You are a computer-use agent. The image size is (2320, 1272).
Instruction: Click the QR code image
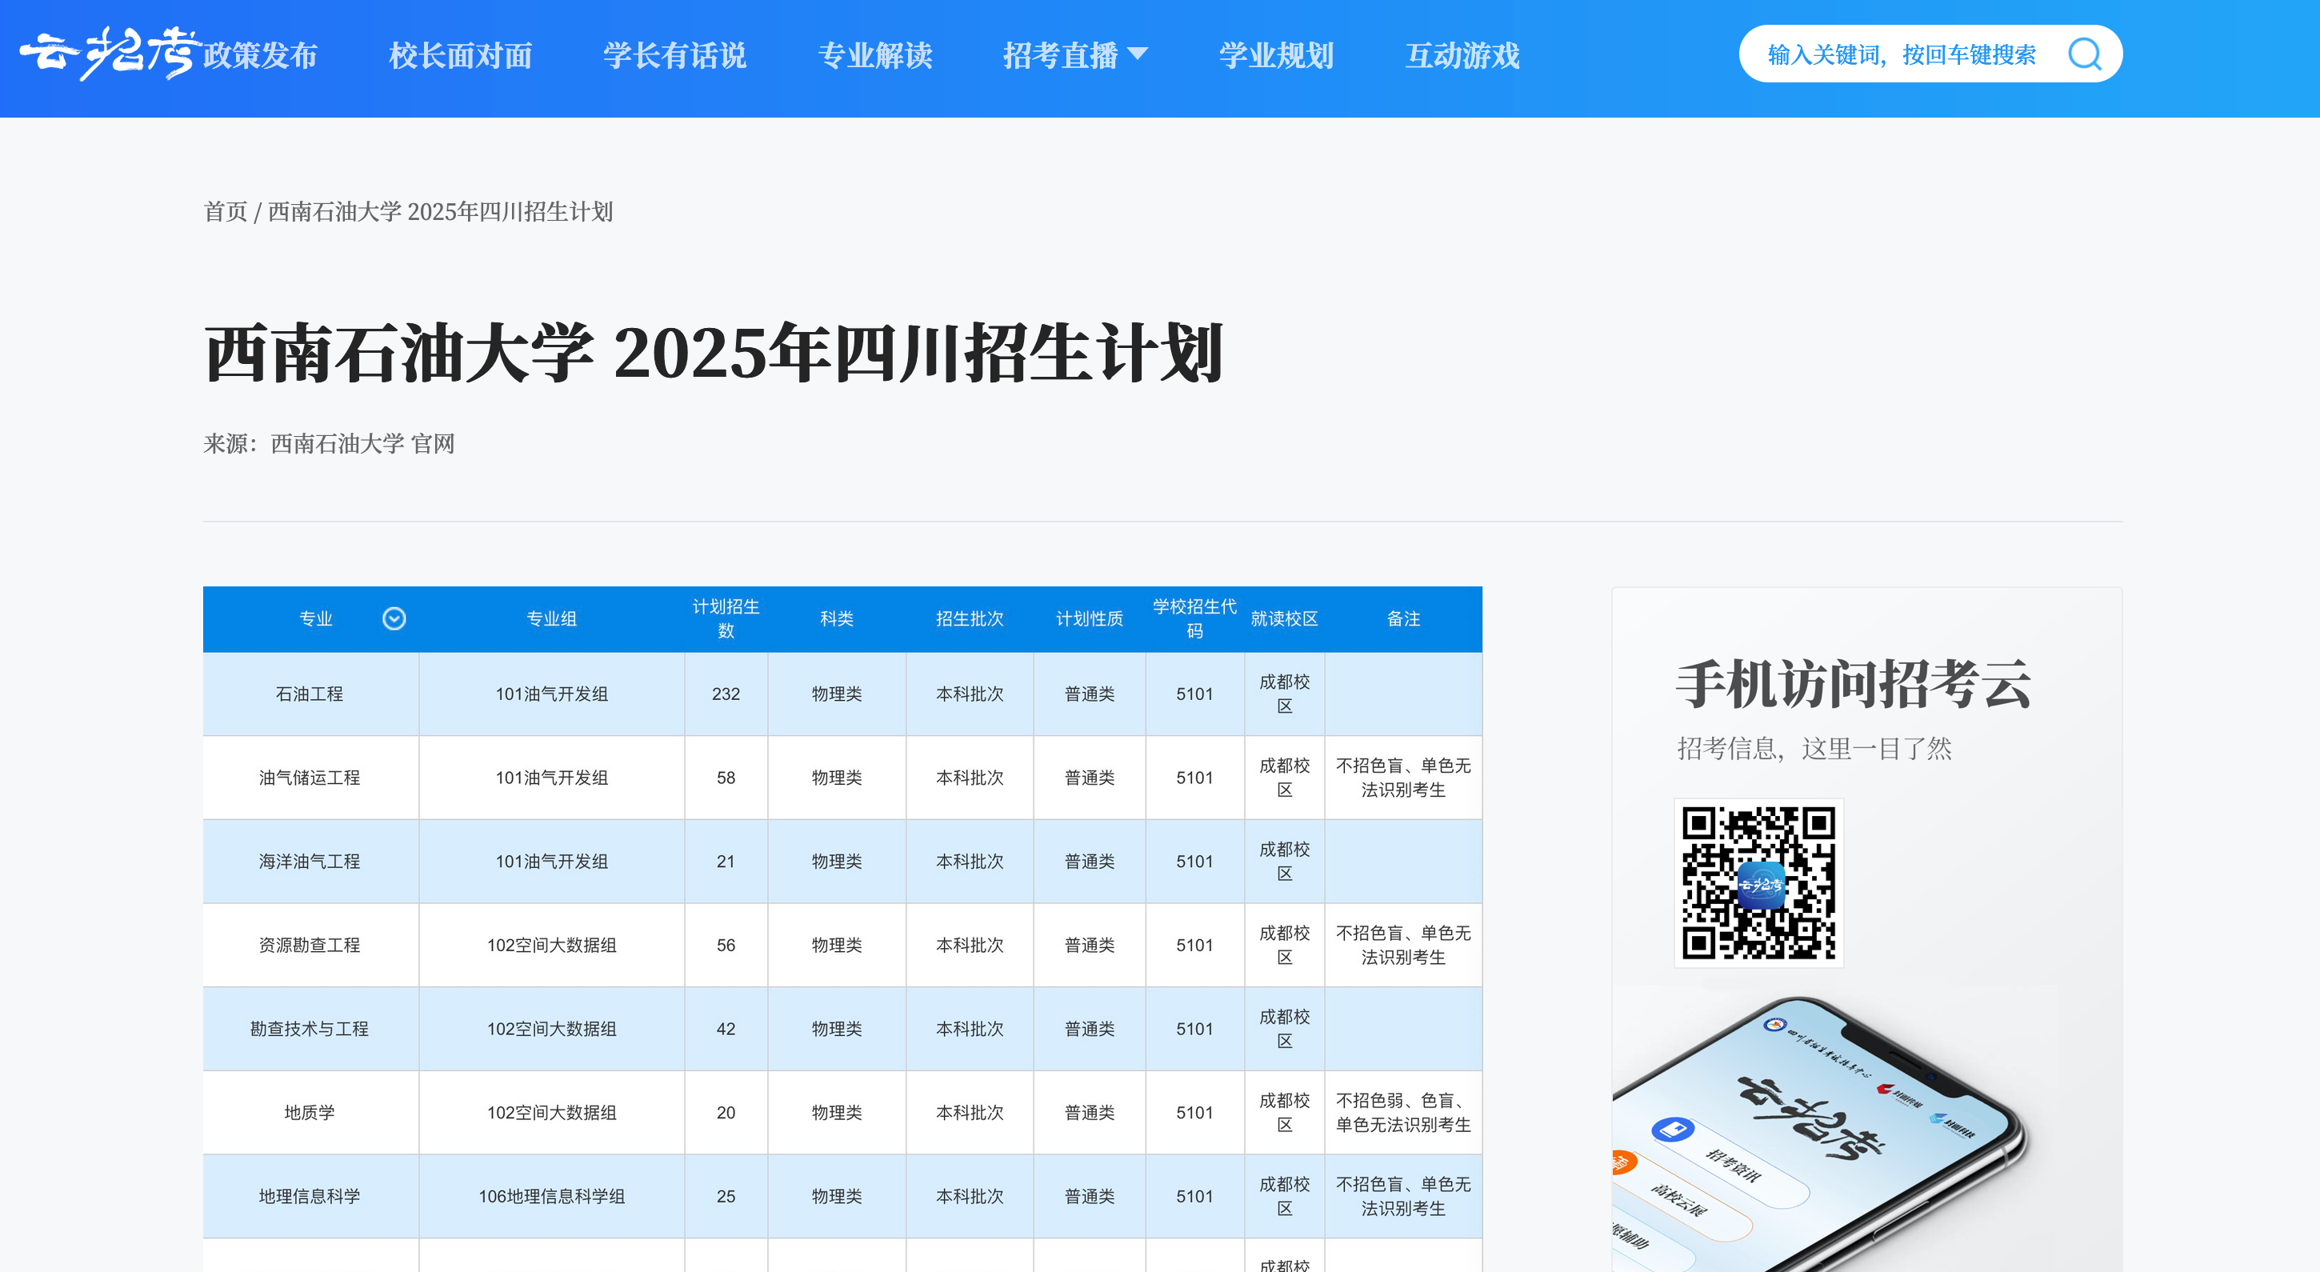point(1758,883)
